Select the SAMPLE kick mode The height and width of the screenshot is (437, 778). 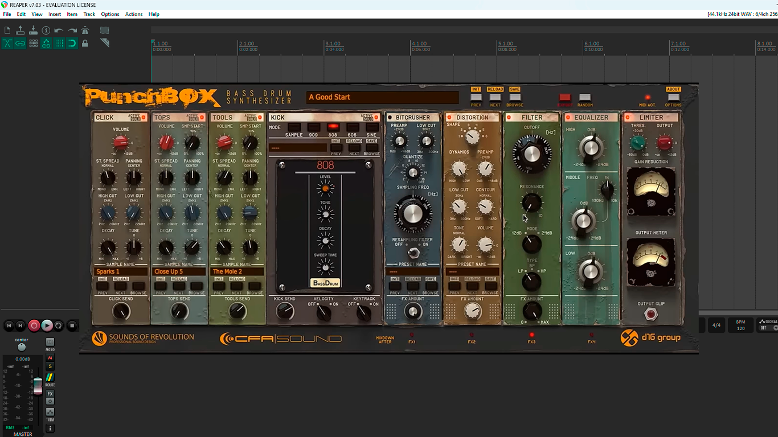294,127
